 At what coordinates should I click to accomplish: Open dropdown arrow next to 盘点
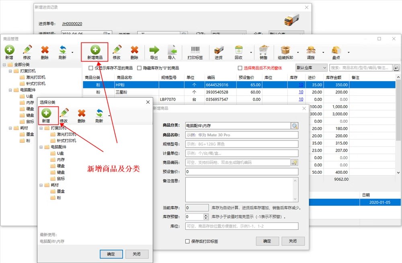[349, 52]
